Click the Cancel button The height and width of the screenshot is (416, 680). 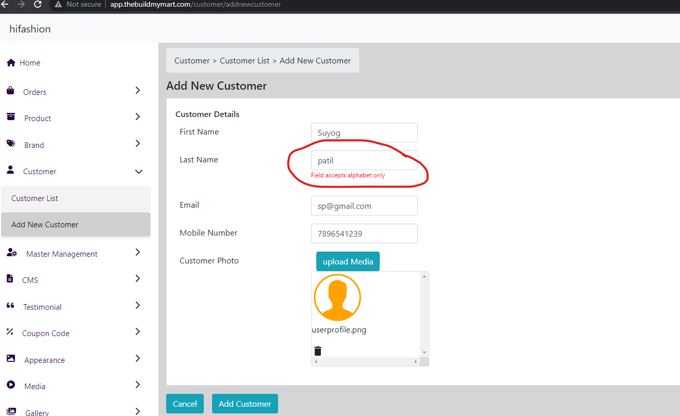pos(185,404)
